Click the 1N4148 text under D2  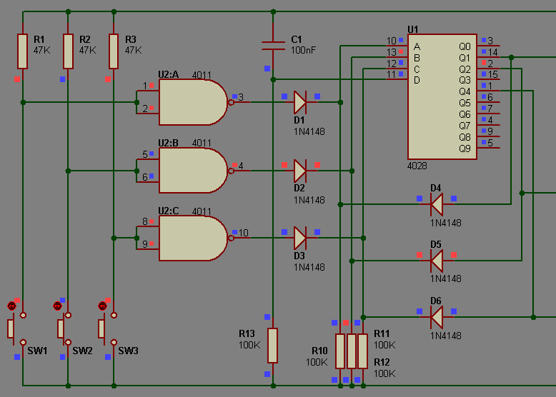(x=309, y=200)
